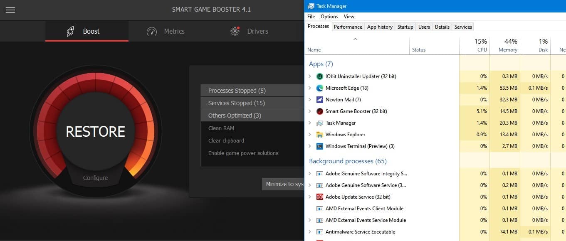Click the Smart Game Booster process icon
The image size is (566, 241).
coord(320,111)
